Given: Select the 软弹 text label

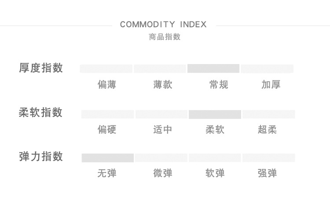Looking at the screenshot, I should (x=215, y=173).
